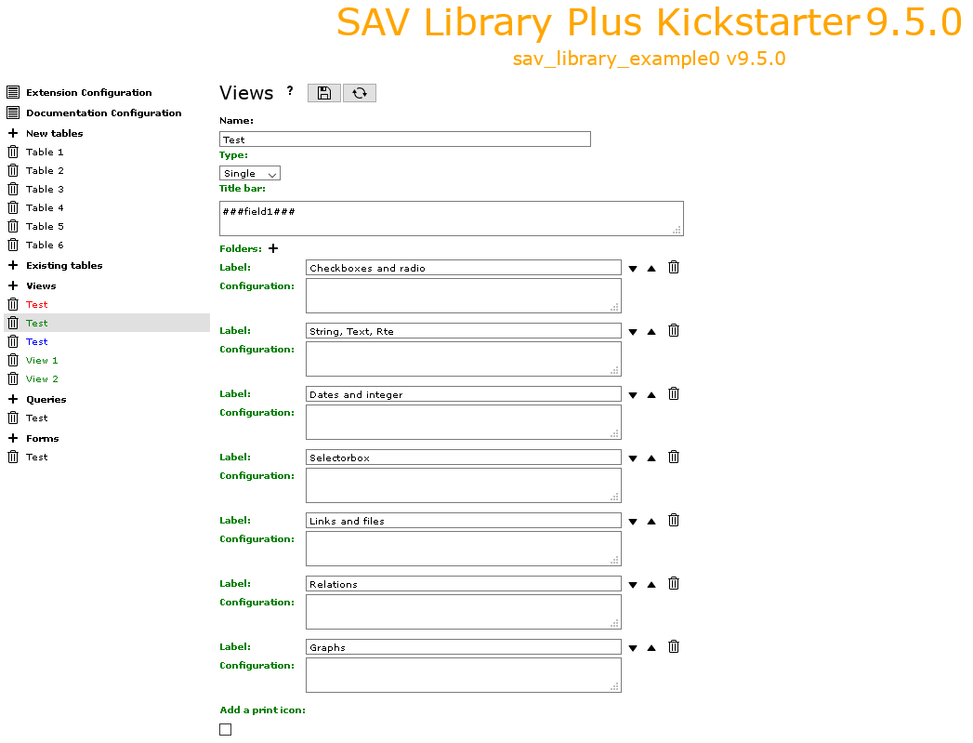Add a new view with Views plus
The height and width of the screenshot is (743, 973).
click(x=13, y=285)
